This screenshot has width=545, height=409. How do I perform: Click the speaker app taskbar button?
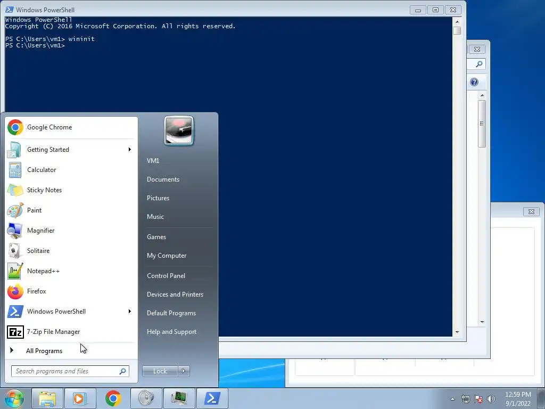click(x=146, y=398)
